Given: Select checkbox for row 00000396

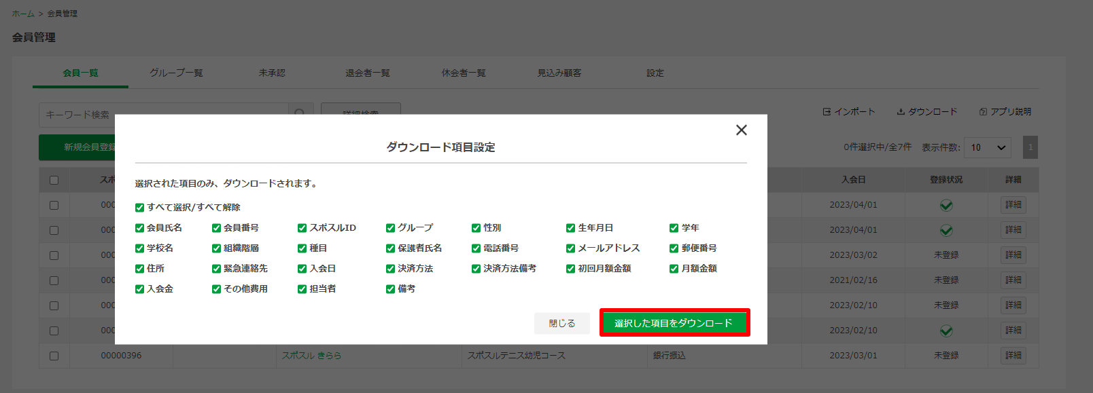Looking at the screenshot, I should [x=54, y=356].
